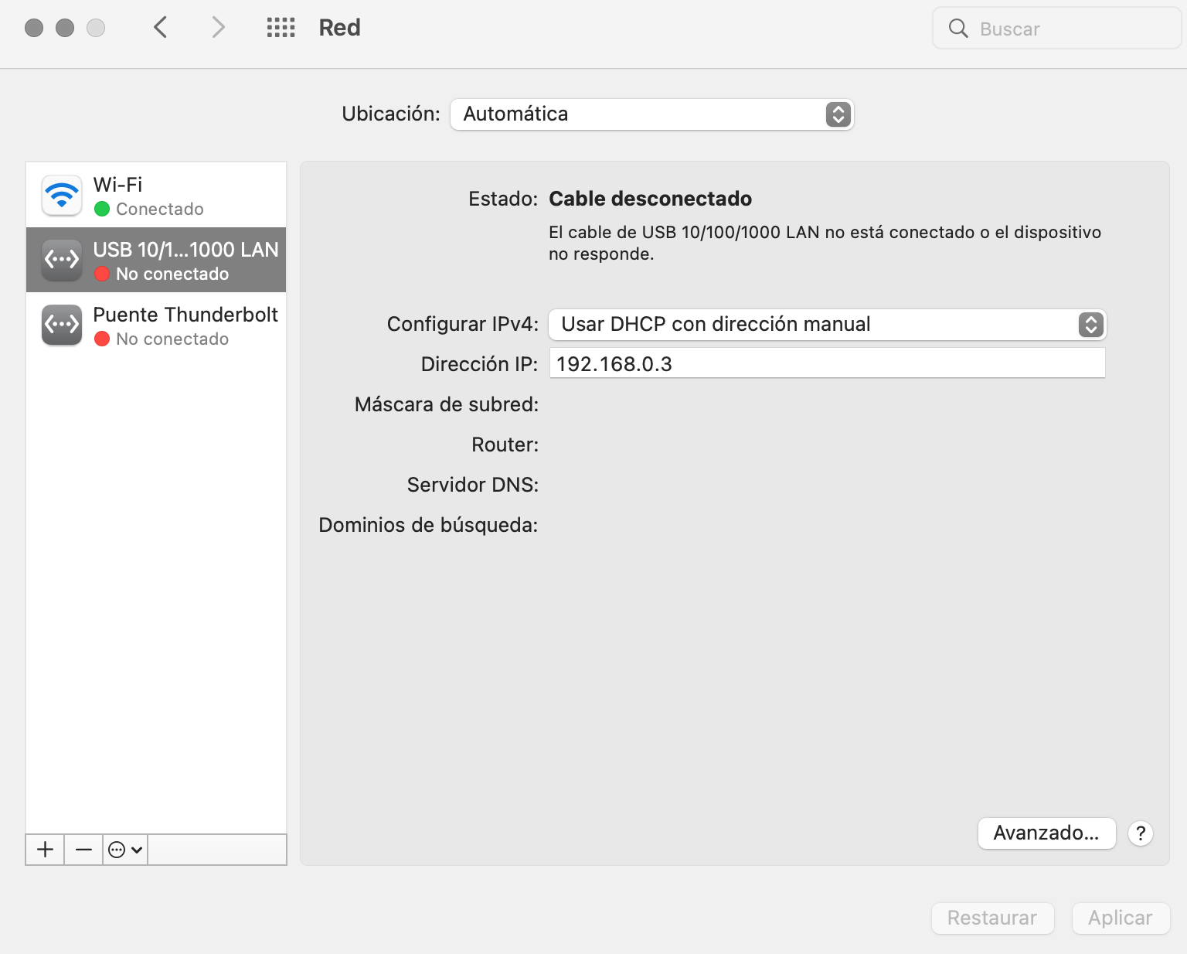
Task: Click the back navigation arrow
Action: click(160, 28)
